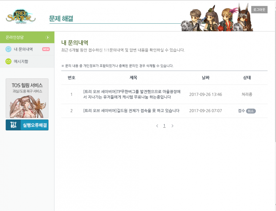The height and width of the screenshot is (211, 276).
Task: Open 내 문의내역 in sidebar
Action: tap(23, 49)
